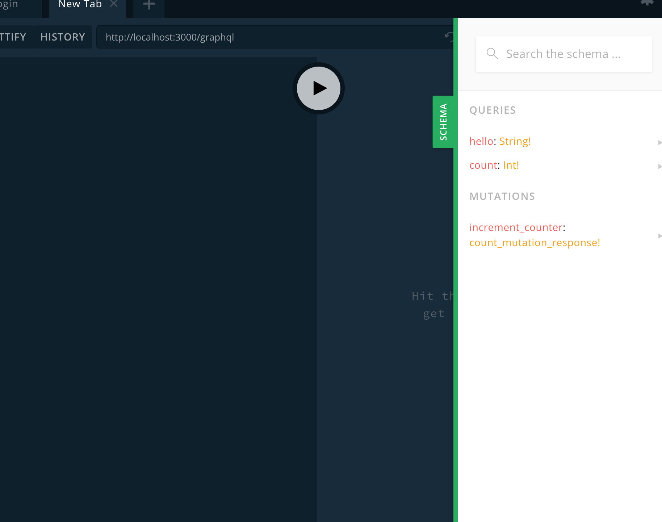Close the New Tab tab
Image resolution: width=662 pixels, height=522 pixels.
(114, 4)
